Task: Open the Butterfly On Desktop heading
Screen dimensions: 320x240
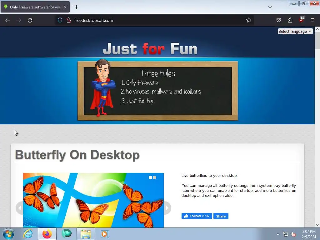Action: point(77,155)
